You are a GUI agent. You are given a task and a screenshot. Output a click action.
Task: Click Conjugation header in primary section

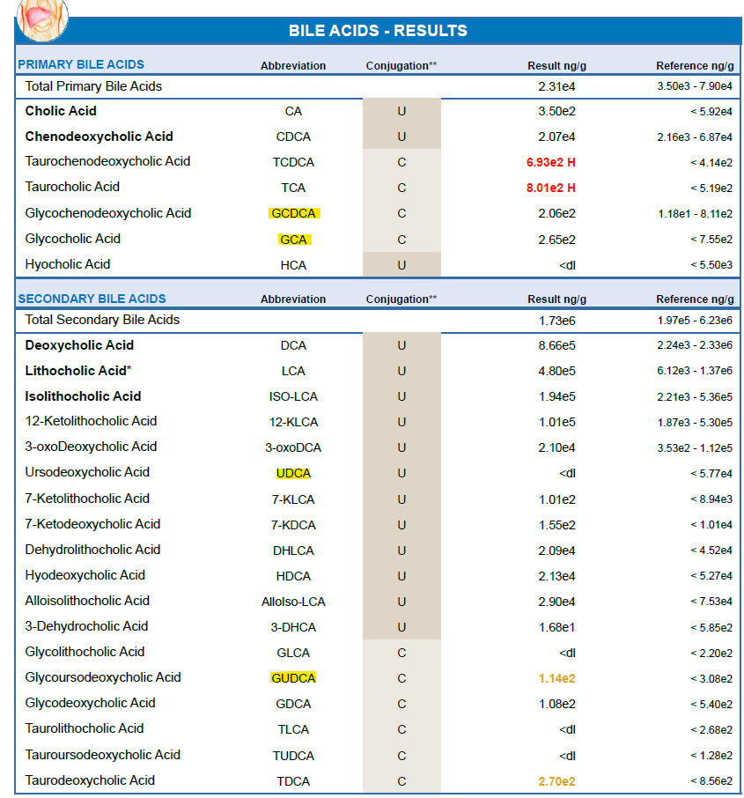pyautogui.click(x=401, y=66)
